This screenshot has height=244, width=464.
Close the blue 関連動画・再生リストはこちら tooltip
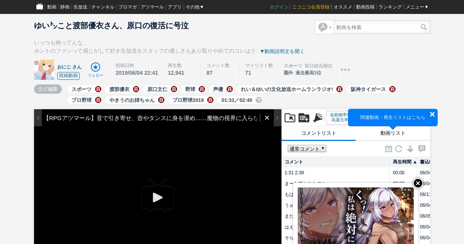tap(432, 114)
